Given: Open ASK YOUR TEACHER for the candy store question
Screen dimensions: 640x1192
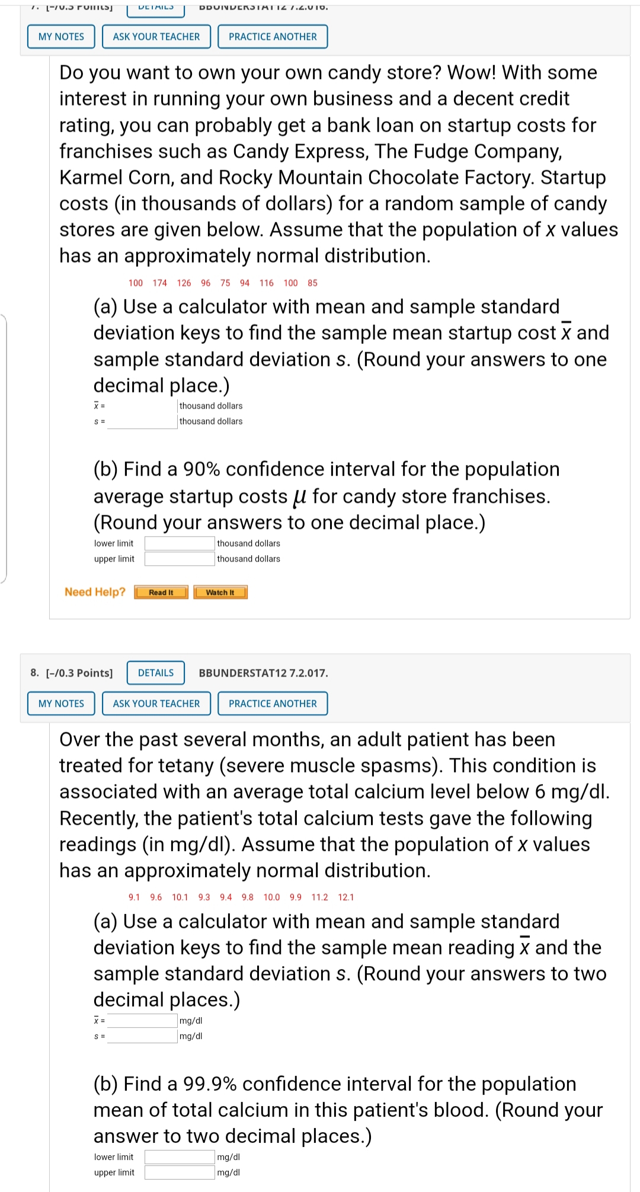Looking at the screenshot, I should pyautogui.click(x=156, y=37).
